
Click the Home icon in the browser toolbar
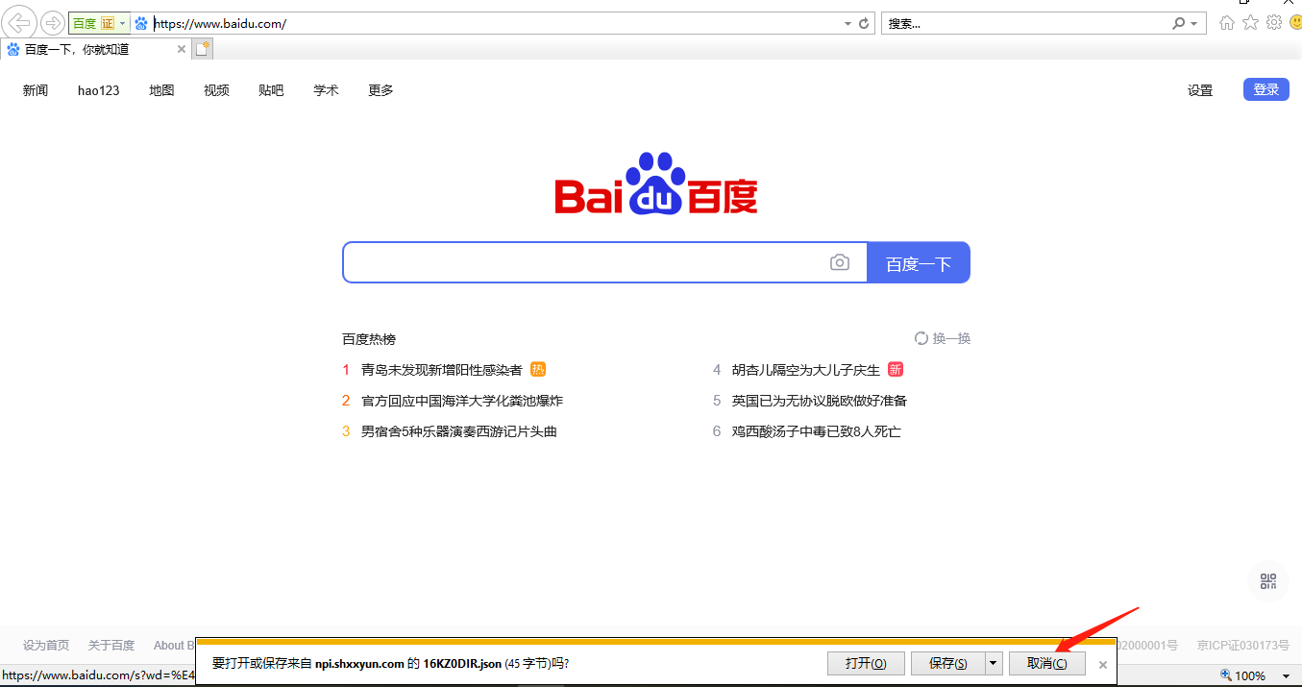1227,23
